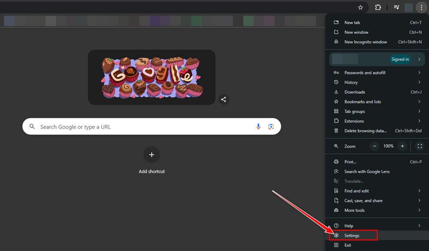
Task: Choose Delete browsing data
Action: 377,131
